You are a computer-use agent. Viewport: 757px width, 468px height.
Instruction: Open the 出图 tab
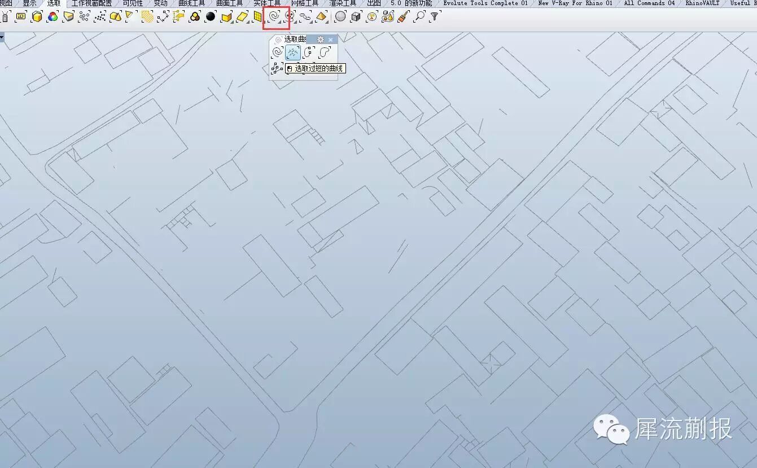click(374, 3)
